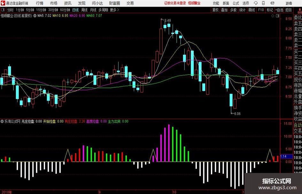The height and width of the screenshot is (194, 302).
Task: Open the 交易 menu
Action: (130, 3)
